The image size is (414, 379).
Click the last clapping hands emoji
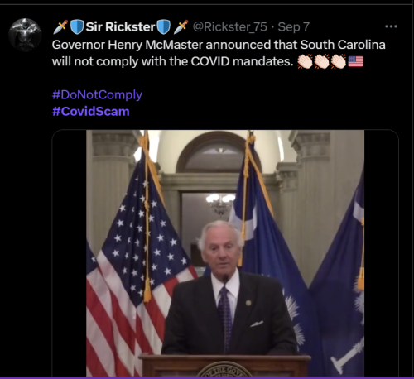pyautogui.click(x=339, y=61)
